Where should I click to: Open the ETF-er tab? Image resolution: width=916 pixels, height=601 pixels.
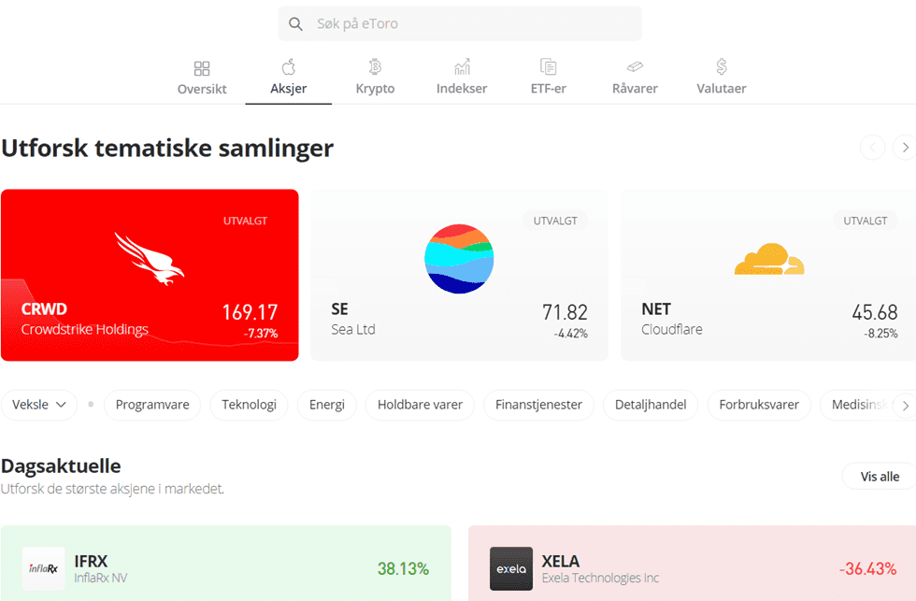pyautogui.click(x=548, y=88)
